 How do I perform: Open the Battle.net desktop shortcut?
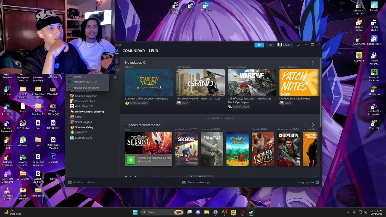(x=206, y=7)
